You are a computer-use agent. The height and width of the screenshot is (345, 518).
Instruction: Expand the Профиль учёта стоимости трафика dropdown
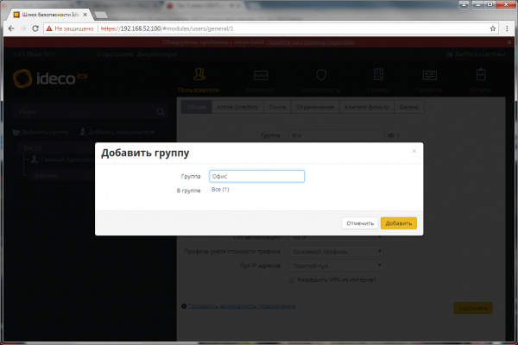pos(338,251)
